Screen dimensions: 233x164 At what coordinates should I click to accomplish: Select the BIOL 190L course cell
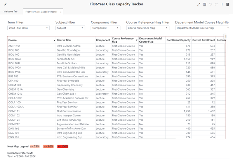32,72
